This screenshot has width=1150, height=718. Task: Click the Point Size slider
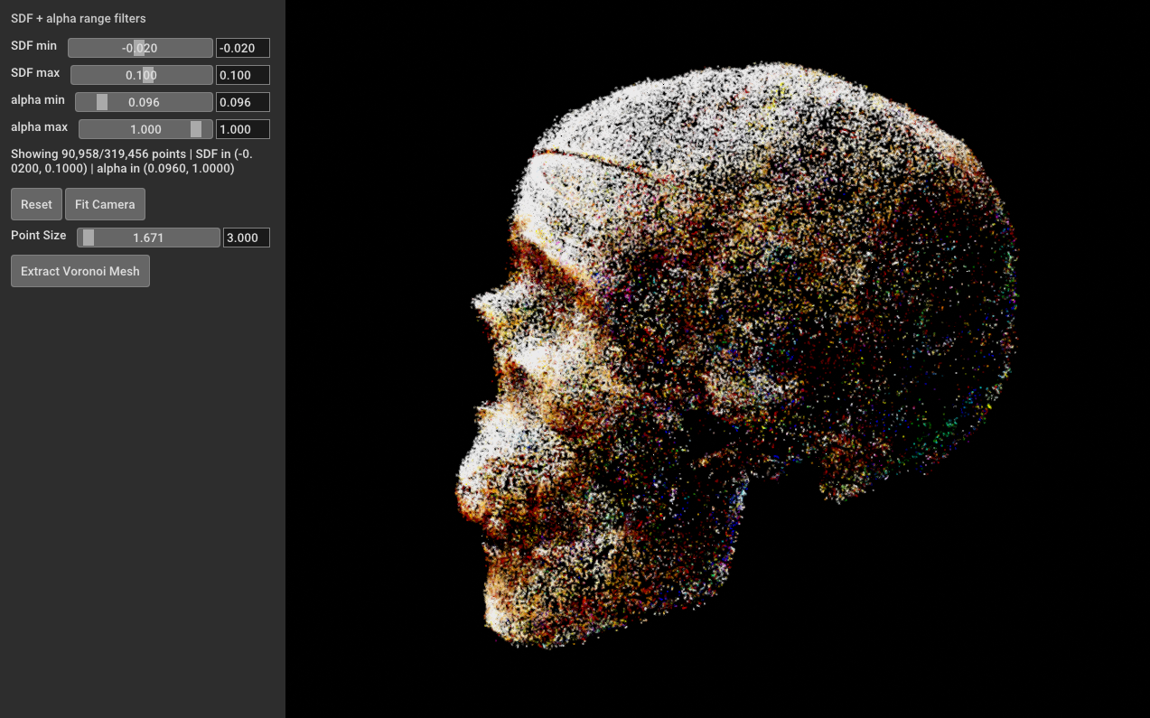[148, 238]
